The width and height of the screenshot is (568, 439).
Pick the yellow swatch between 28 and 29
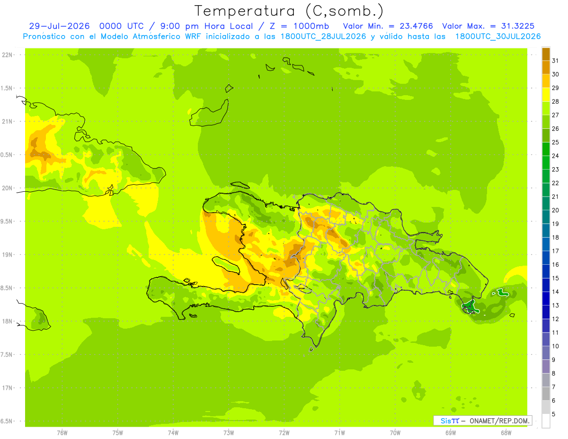pos(546,95)
